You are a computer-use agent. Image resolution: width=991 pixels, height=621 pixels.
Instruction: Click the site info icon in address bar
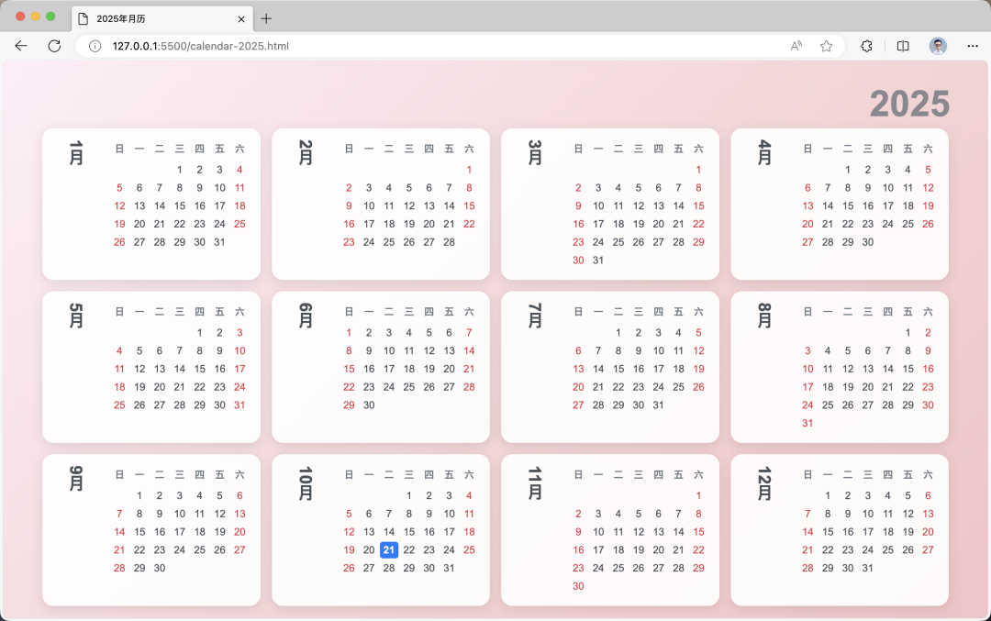point(97,46)
